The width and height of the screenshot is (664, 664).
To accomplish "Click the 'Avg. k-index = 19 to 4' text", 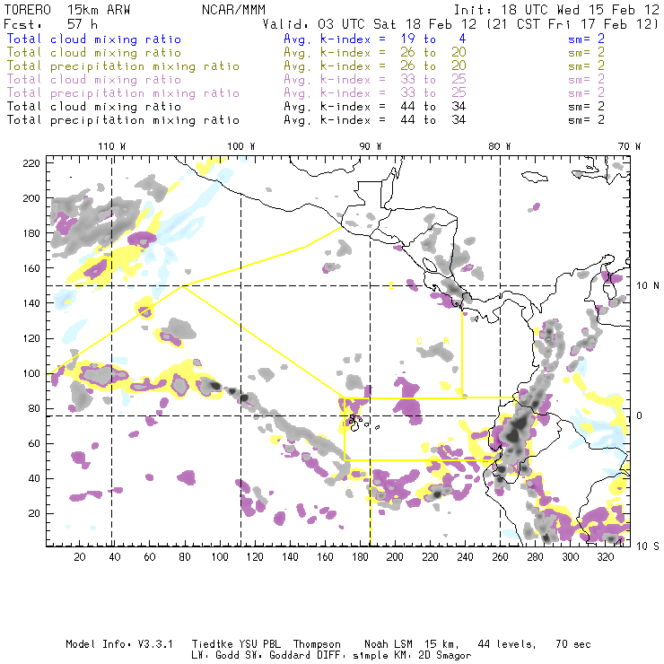I will (373, 39).
